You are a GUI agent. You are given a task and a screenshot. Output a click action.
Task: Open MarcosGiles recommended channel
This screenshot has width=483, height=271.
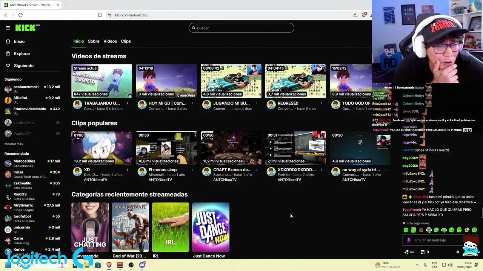(32, 163)
